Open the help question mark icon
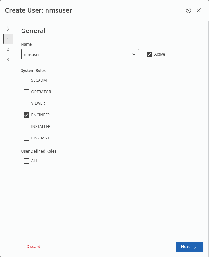 pos(188,10)
